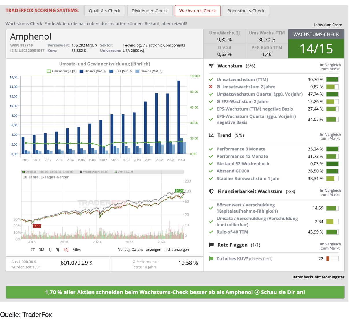Click the Technology / Electronic Components sector

(154, 45)
